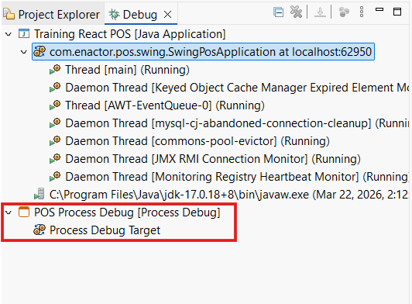Click the Project Explorer folder icon

pos(9,14)
